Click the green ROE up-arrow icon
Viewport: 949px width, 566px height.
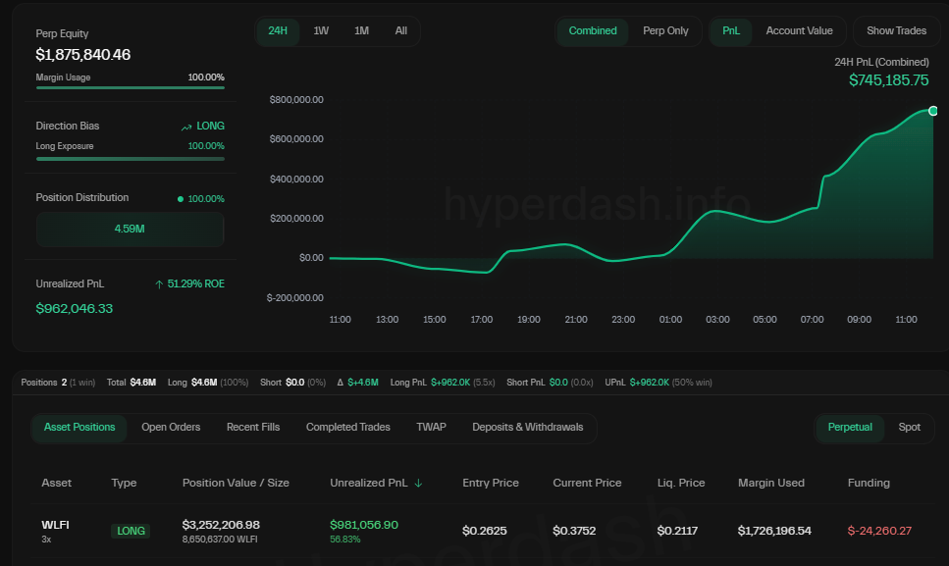(x=159, y=284)
